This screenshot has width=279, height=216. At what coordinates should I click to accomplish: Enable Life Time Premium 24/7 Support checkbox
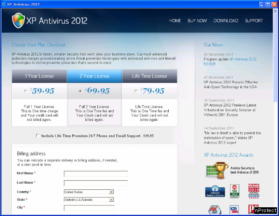pos(37,136)
